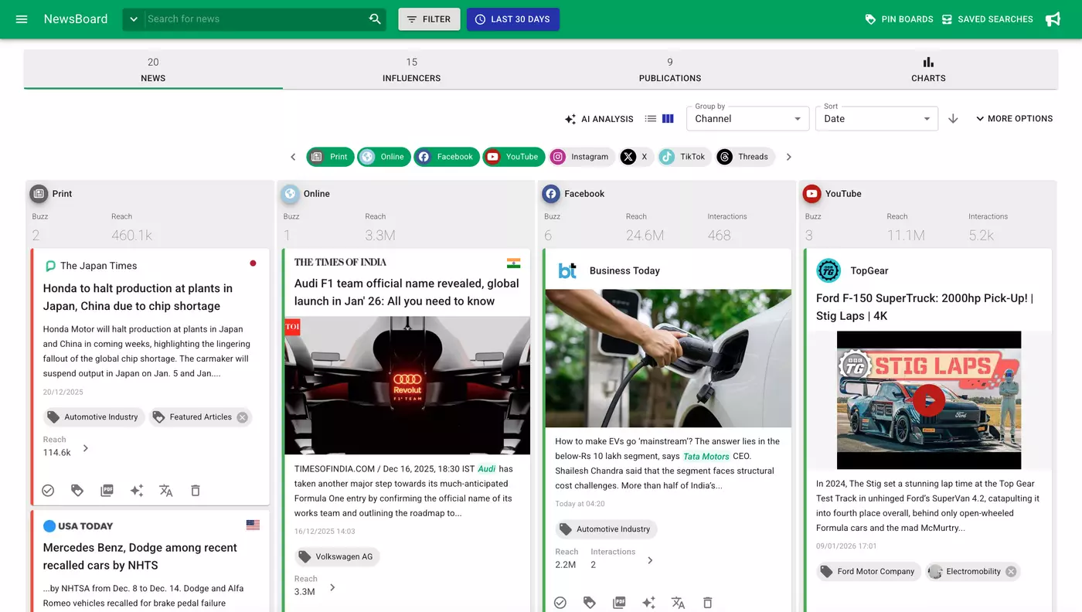Toggle the TikTok channel chip

point(683,157)
